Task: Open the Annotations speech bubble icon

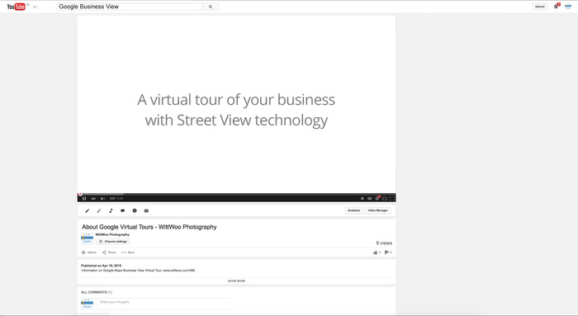Action: (122, 211)
